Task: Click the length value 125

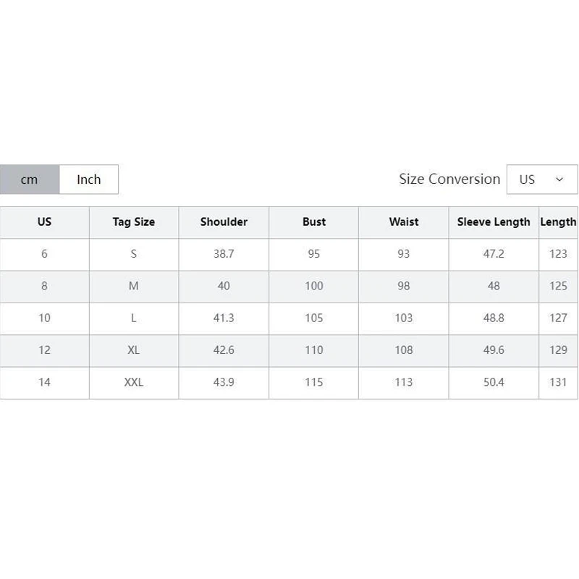Action: [x=558, y=286]
